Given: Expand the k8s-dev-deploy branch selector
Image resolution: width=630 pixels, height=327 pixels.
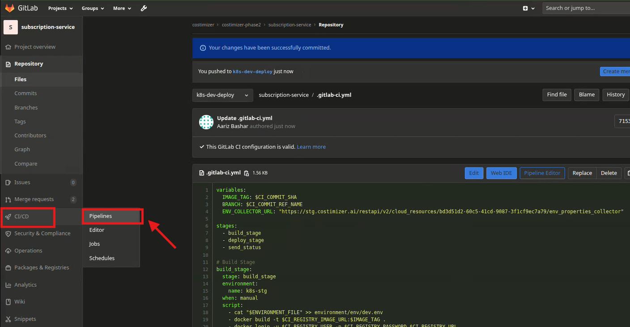Looking at the screenshot, I should coord(222,95).
